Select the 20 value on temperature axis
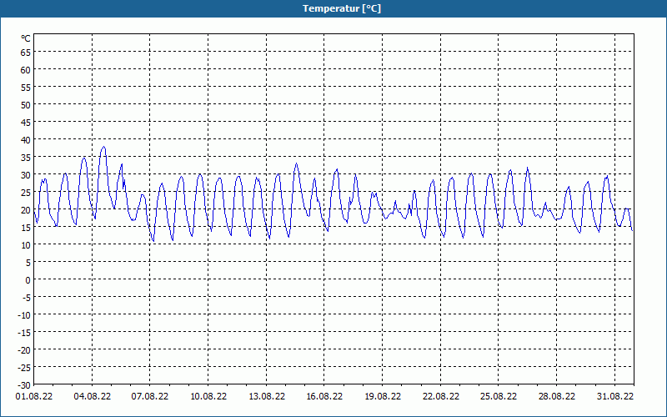The image size is (667, 417). tap(26, 210)
